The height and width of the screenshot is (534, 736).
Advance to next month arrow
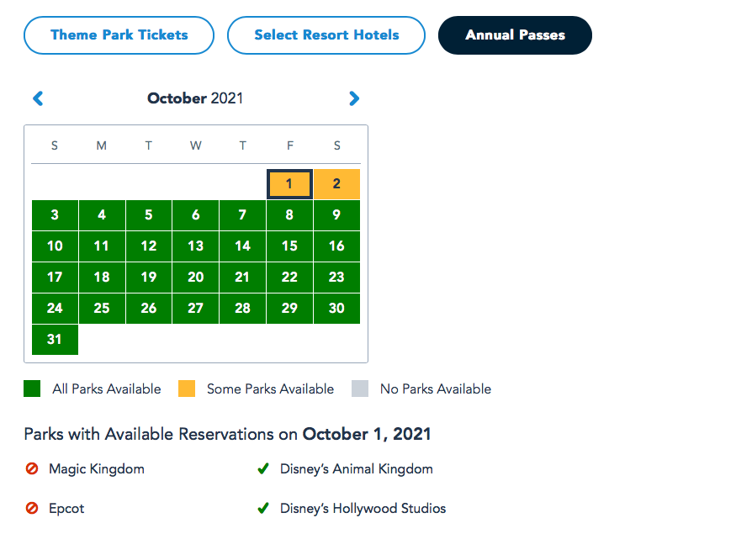pyautogui.click(x=354, y=98)
